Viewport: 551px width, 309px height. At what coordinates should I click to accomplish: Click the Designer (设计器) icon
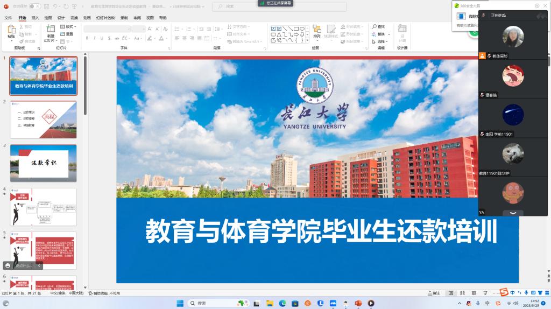402,33
